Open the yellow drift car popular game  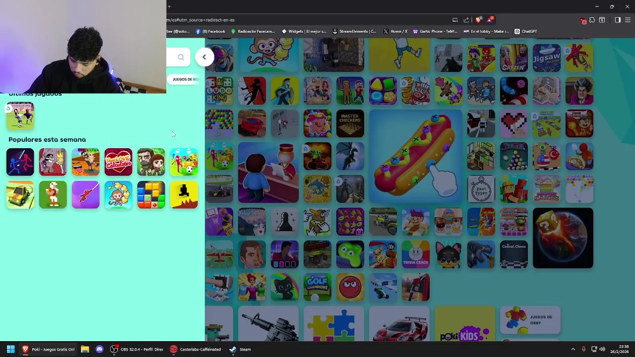tap(20, 194)
